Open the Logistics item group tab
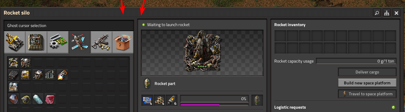This screenshot has width=405, height=112. click(x=15, y=42)
